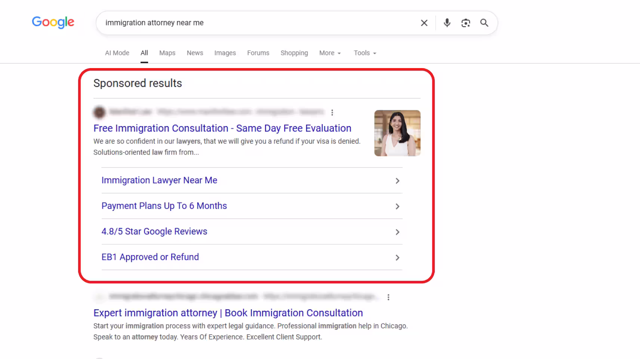Viewport: 640px width, 359px height.
Task: Click the search query input field
Action: tap(258, 23)
